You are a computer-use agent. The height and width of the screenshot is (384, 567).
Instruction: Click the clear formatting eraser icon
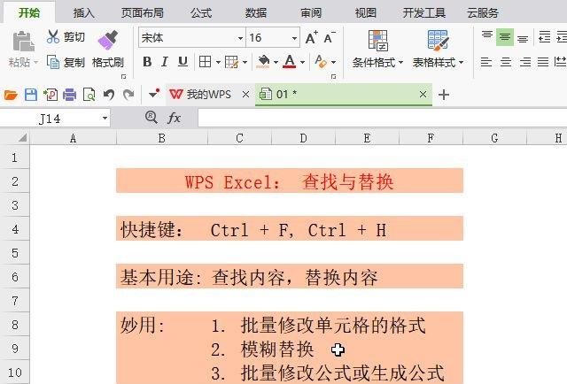[x=321, y=61]
